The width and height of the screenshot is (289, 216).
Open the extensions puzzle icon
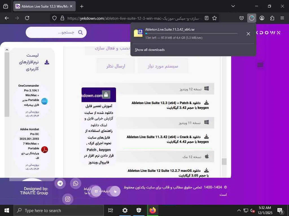[x=272, y=18]
